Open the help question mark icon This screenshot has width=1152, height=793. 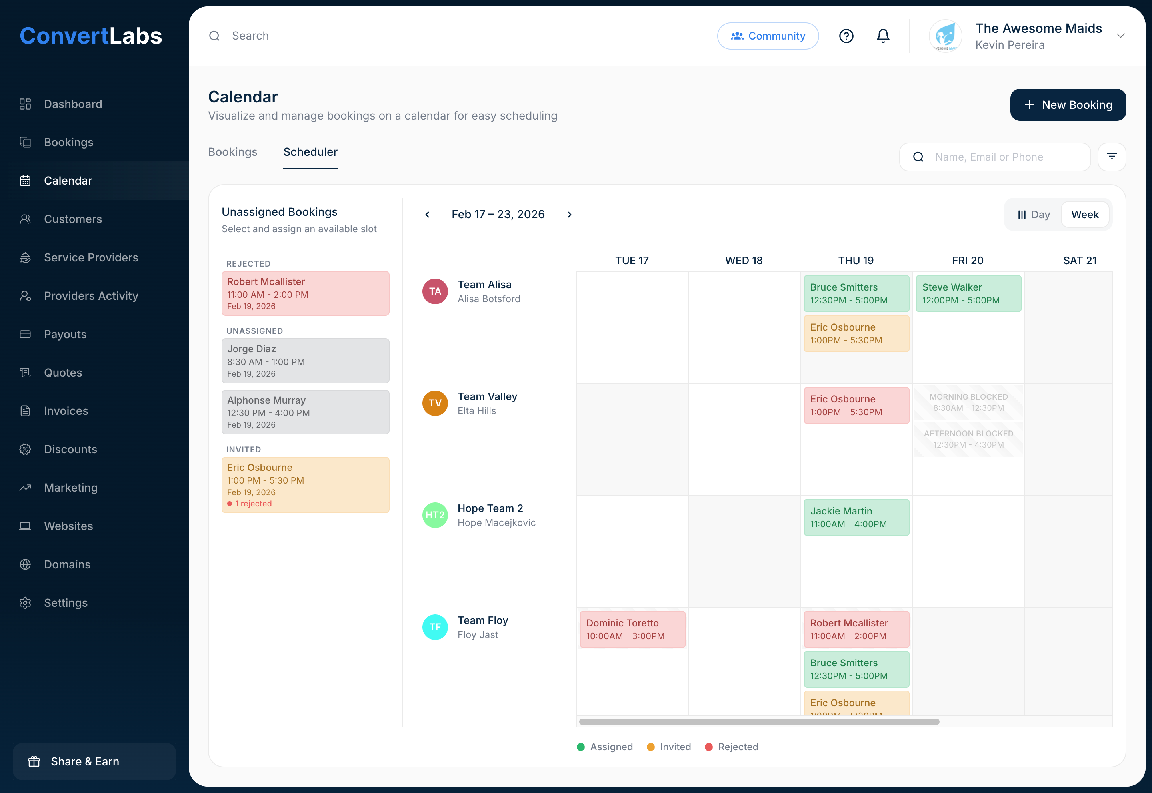[846, 36]
